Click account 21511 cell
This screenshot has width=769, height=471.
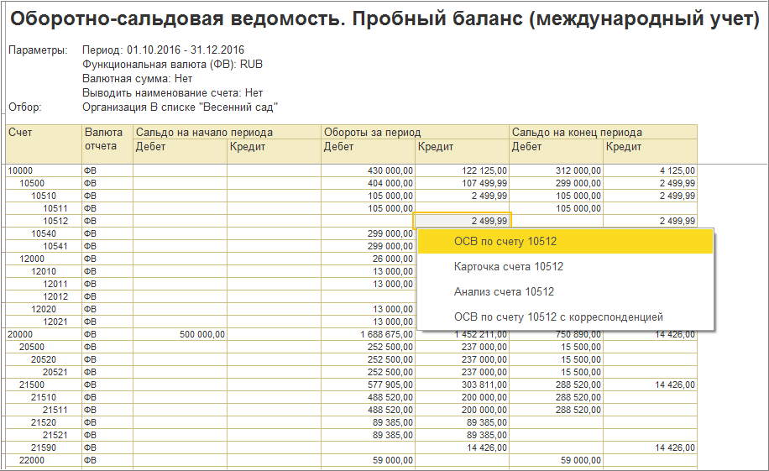click(x=44, y=410)
